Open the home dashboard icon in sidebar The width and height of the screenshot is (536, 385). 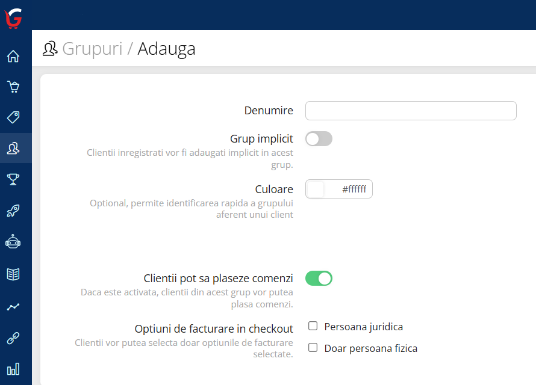coord(13,56)
